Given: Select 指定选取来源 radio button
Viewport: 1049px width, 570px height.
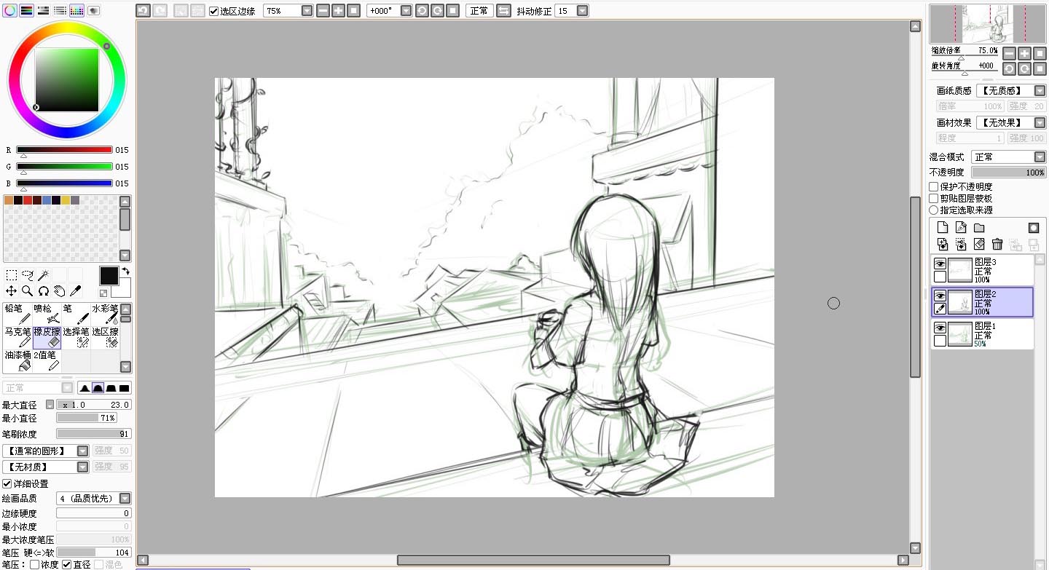Looking at the screenshot, I should click(934, 210).
